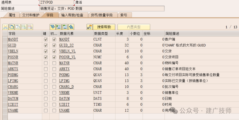Select the row selector for MANDT
239x120 pixels.
[x=5, y=39]
